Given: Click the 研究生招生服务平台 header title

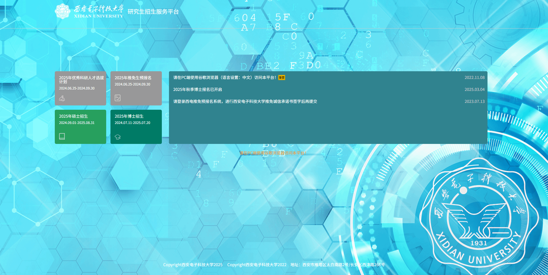Looking at the screenshot, I should click(153, 12).
